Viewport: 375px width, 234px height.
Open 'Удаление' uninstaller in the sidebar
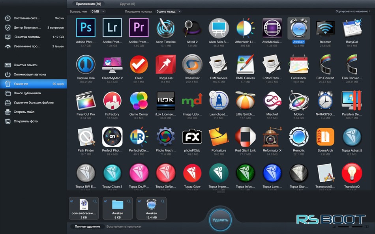coord(34,84)
